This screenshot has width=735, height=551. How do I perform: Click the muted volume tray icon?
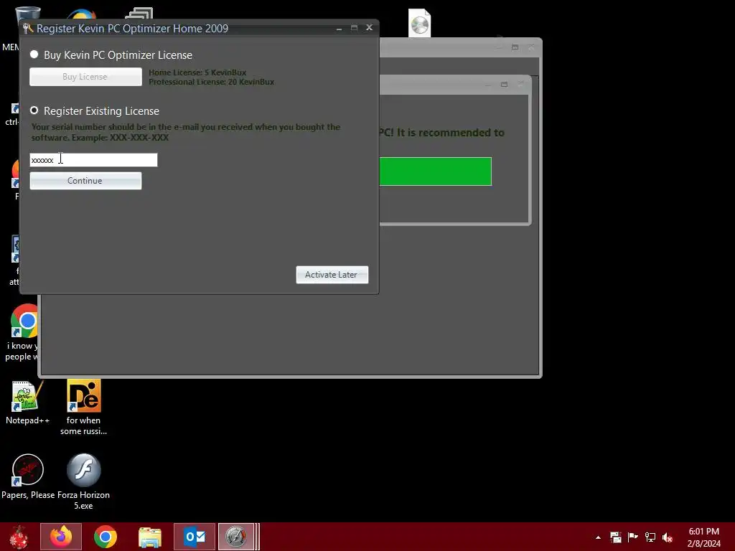(668, 537)
